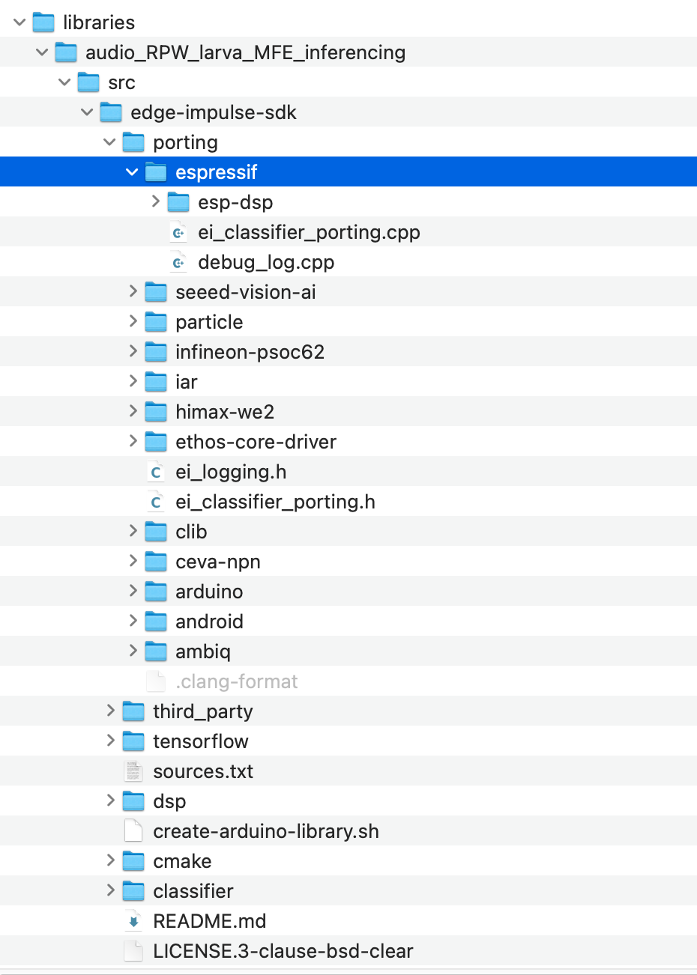The width and height of the screenshot is (697, 975).
Task: Click the android folder icon
Action: click(x=156, y=622)
